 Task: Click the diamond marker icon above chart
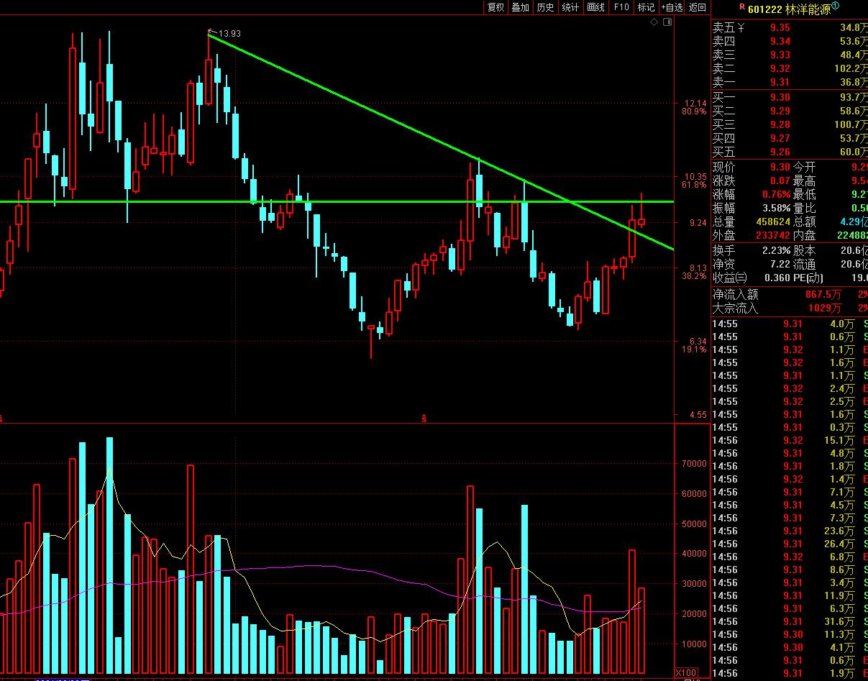tap(654, 22)
